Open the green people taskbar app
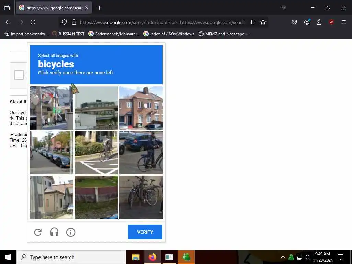 click(186, 257)
